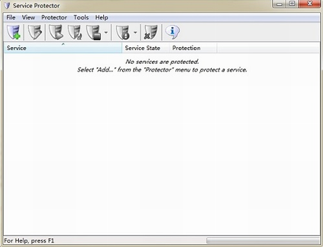Click the Stop service shield icon
This screenshot has width=323, height=247.
94,32
